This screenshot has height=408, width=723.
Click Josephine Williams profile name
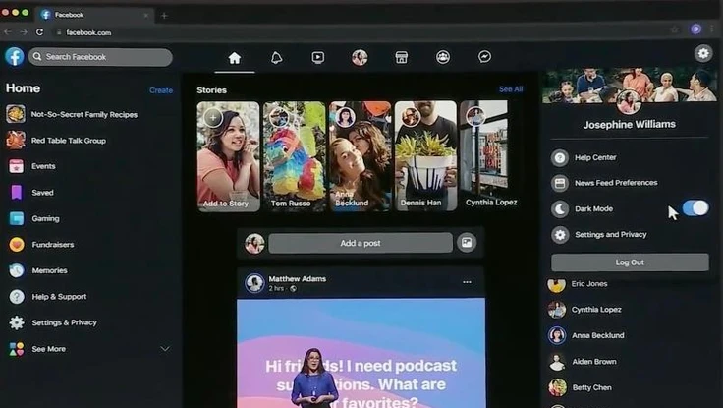629,124
